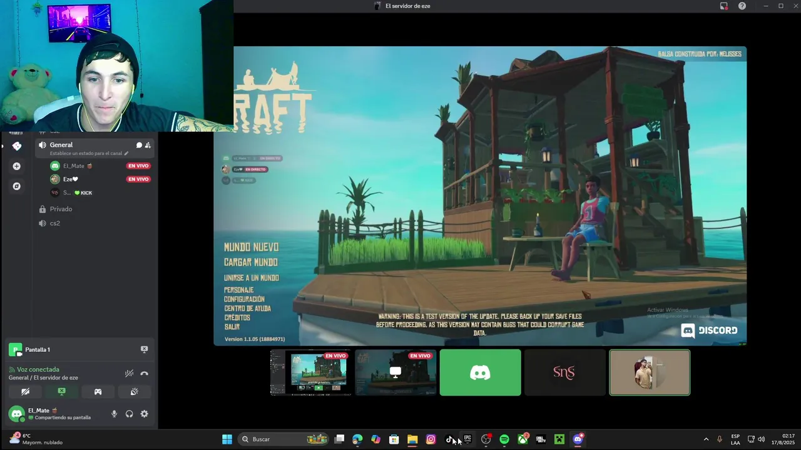This screenshot has width=801, height=450.
Task: Click Mundo Nuevo in the Raft menu
Action: pyautogui.click(x=252, y=247)
